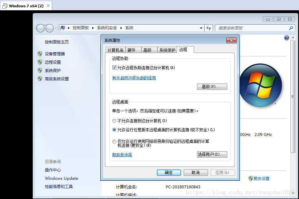The height and width of the screenshot is (199, 299).
Task: Open 远程设置 link in sidebar
Action: pos(53,62)
